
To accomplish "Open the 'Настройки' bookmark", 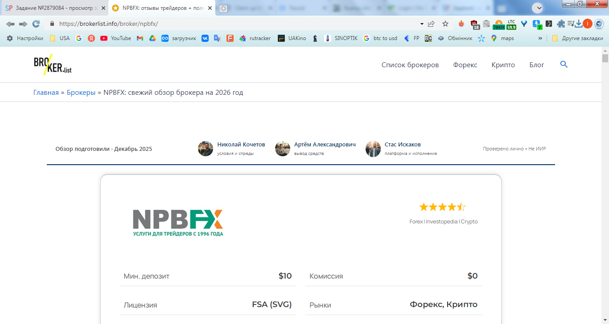I will [x=25, y=38].
